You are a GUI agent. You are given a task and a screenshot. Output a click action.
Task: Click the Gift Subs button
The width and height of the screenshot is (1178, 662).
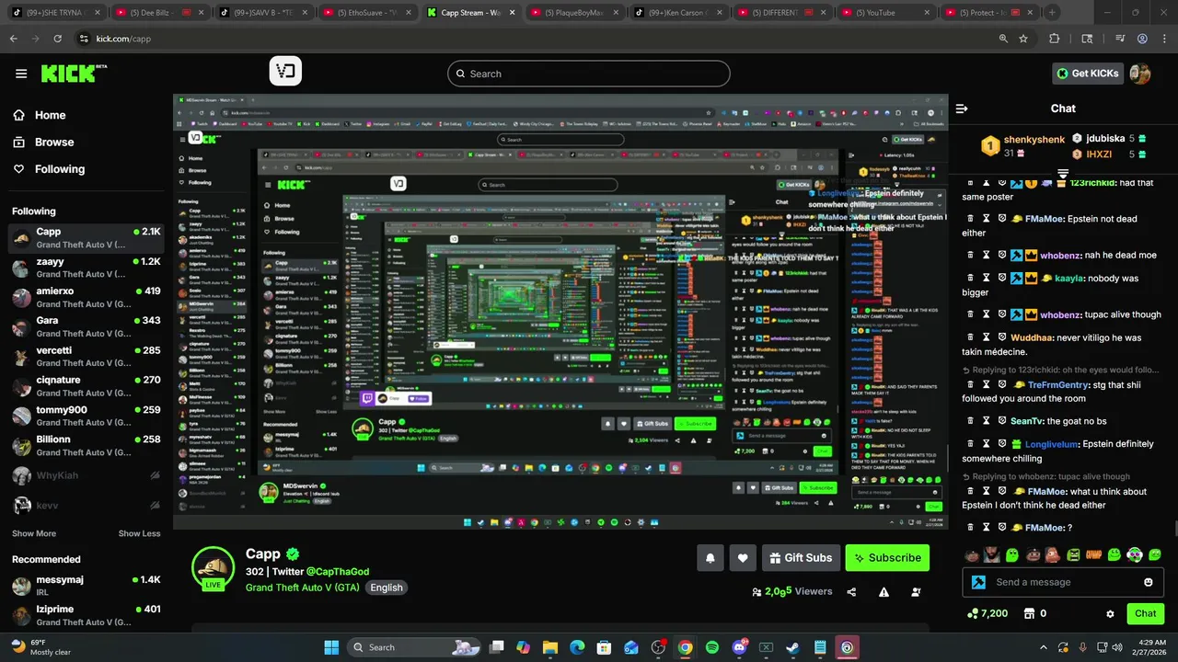coord(800,558)
